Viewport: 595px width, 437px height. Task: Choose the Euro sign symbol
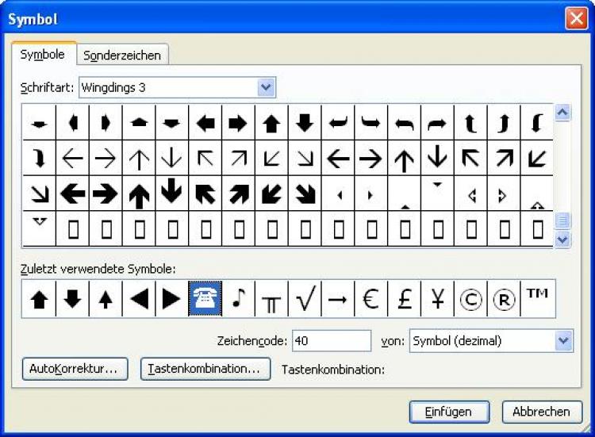[x=370, y=299]
